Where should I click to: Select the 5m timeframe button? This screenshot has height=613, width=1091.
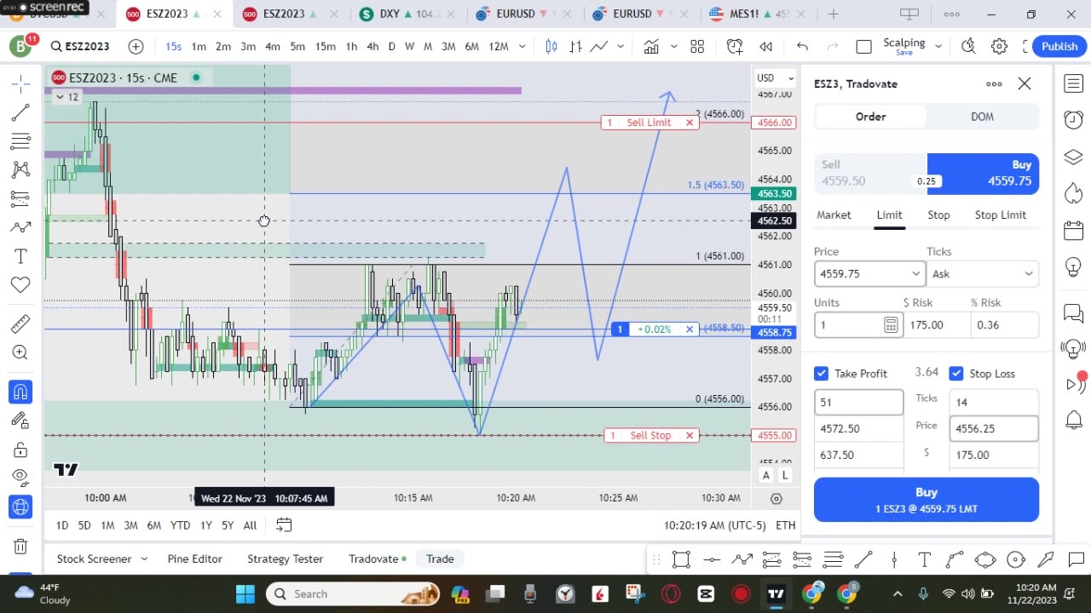(297, 47)
